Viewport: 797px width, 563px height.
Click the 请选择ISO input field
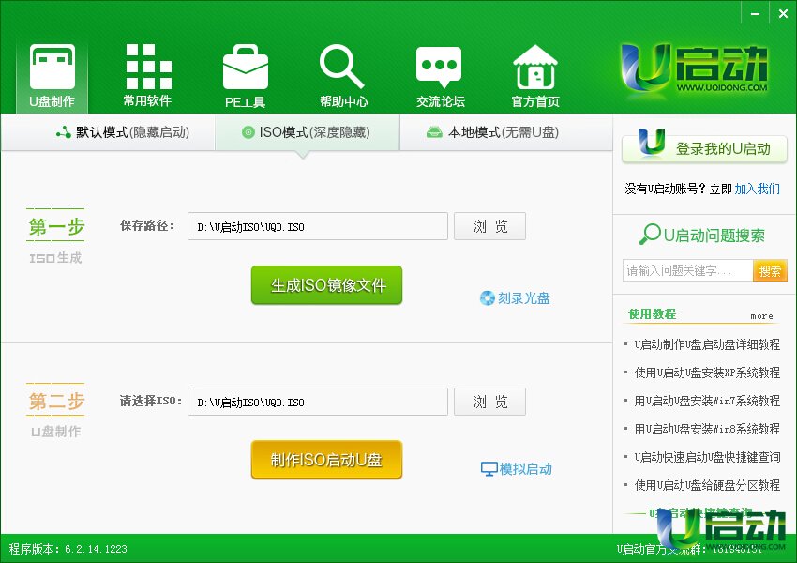318,402
